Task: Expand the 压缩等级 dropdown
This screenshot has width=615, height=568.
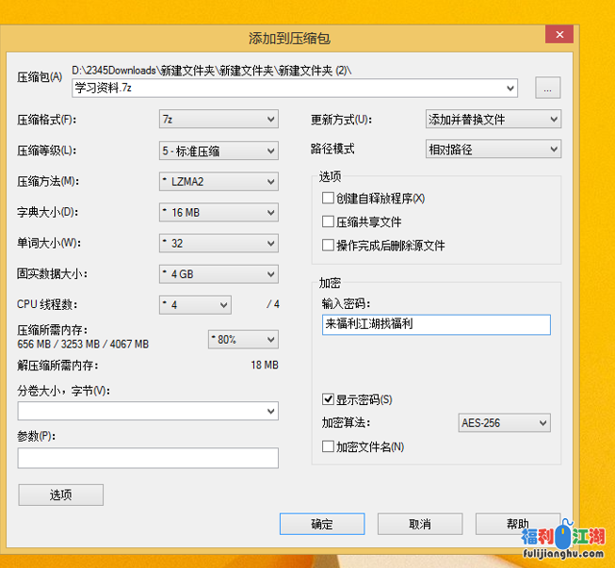Action: 218,151
